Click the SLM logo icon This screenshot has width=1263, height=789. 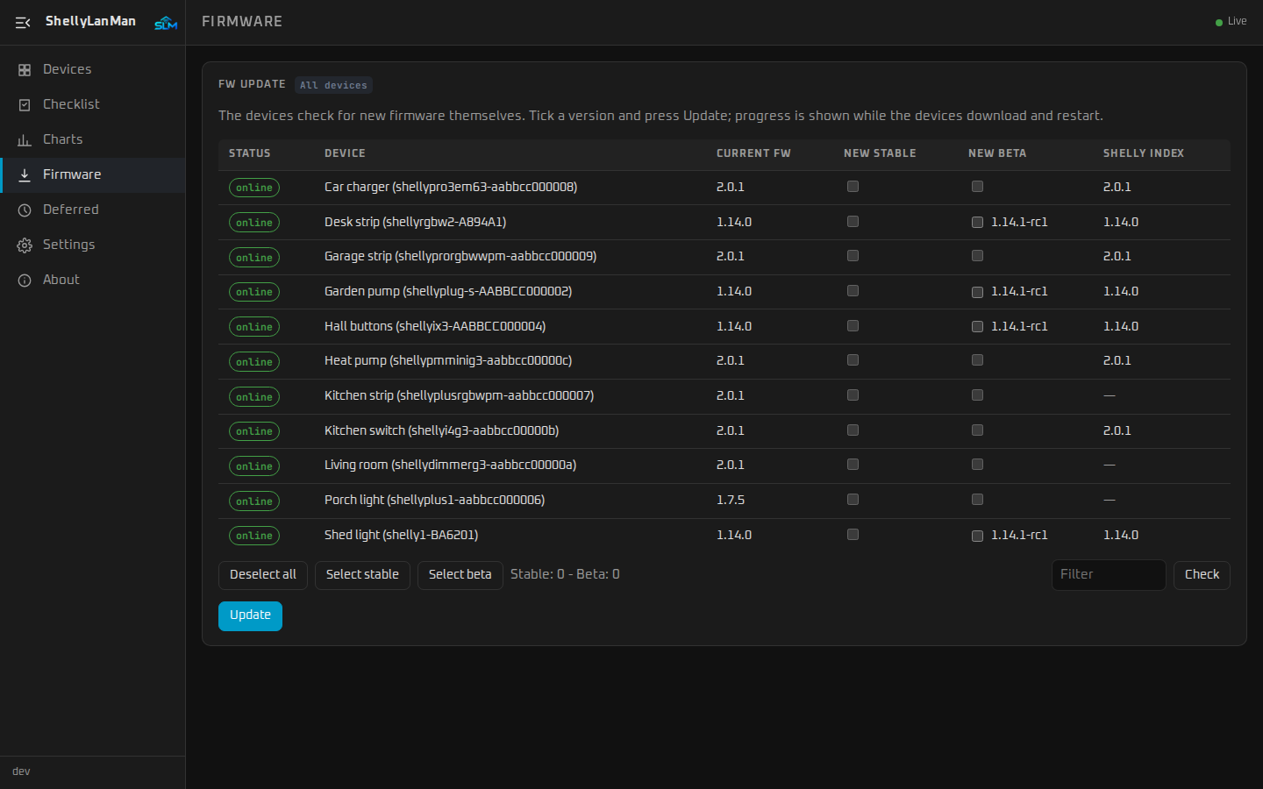[166, 23]
